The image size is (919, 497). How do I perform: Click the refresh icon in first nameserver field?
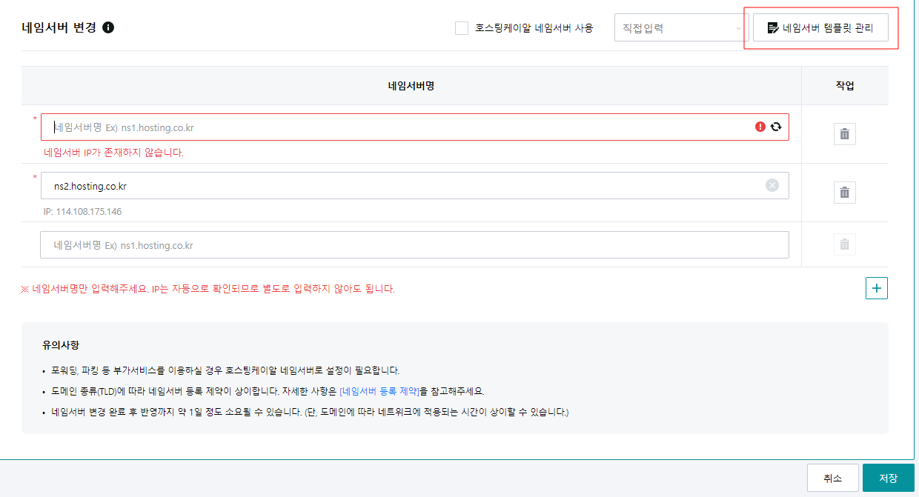776,127
